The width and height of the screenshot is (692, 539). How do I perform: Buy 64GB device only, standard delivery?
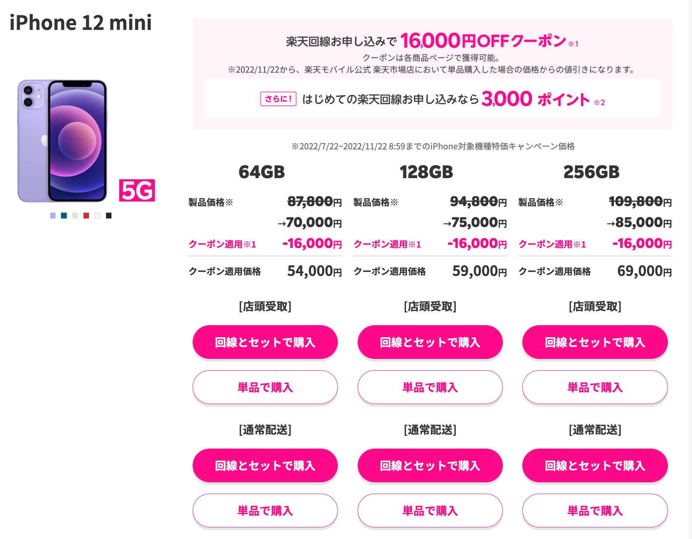click(265, 511)
